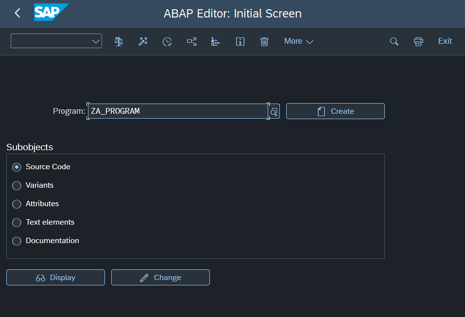Click the where-used arrows icon

coord(191,41)
